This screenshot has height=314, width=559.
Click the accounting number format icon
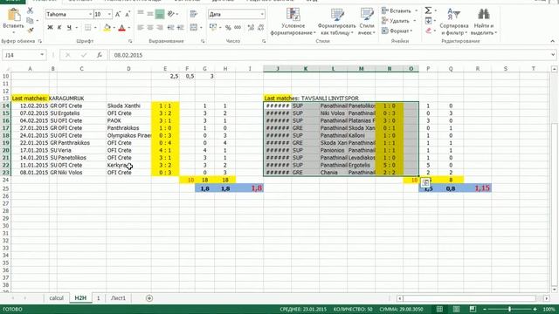(213, 27)
